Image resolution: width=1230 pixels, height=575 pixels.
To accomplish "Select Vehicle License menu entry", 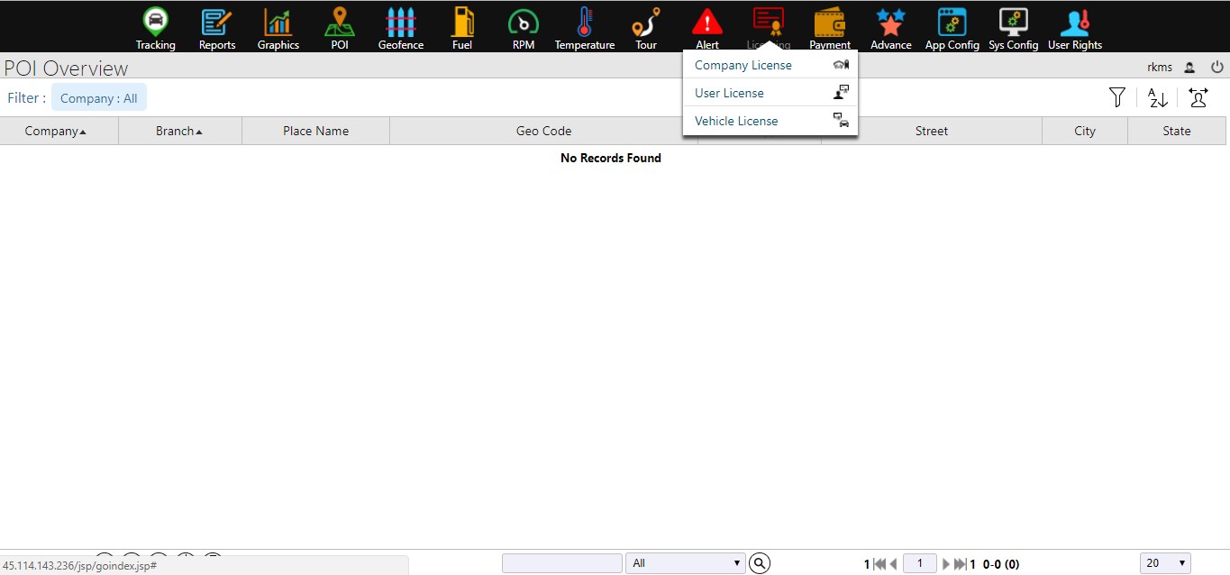I will [736, 121].
